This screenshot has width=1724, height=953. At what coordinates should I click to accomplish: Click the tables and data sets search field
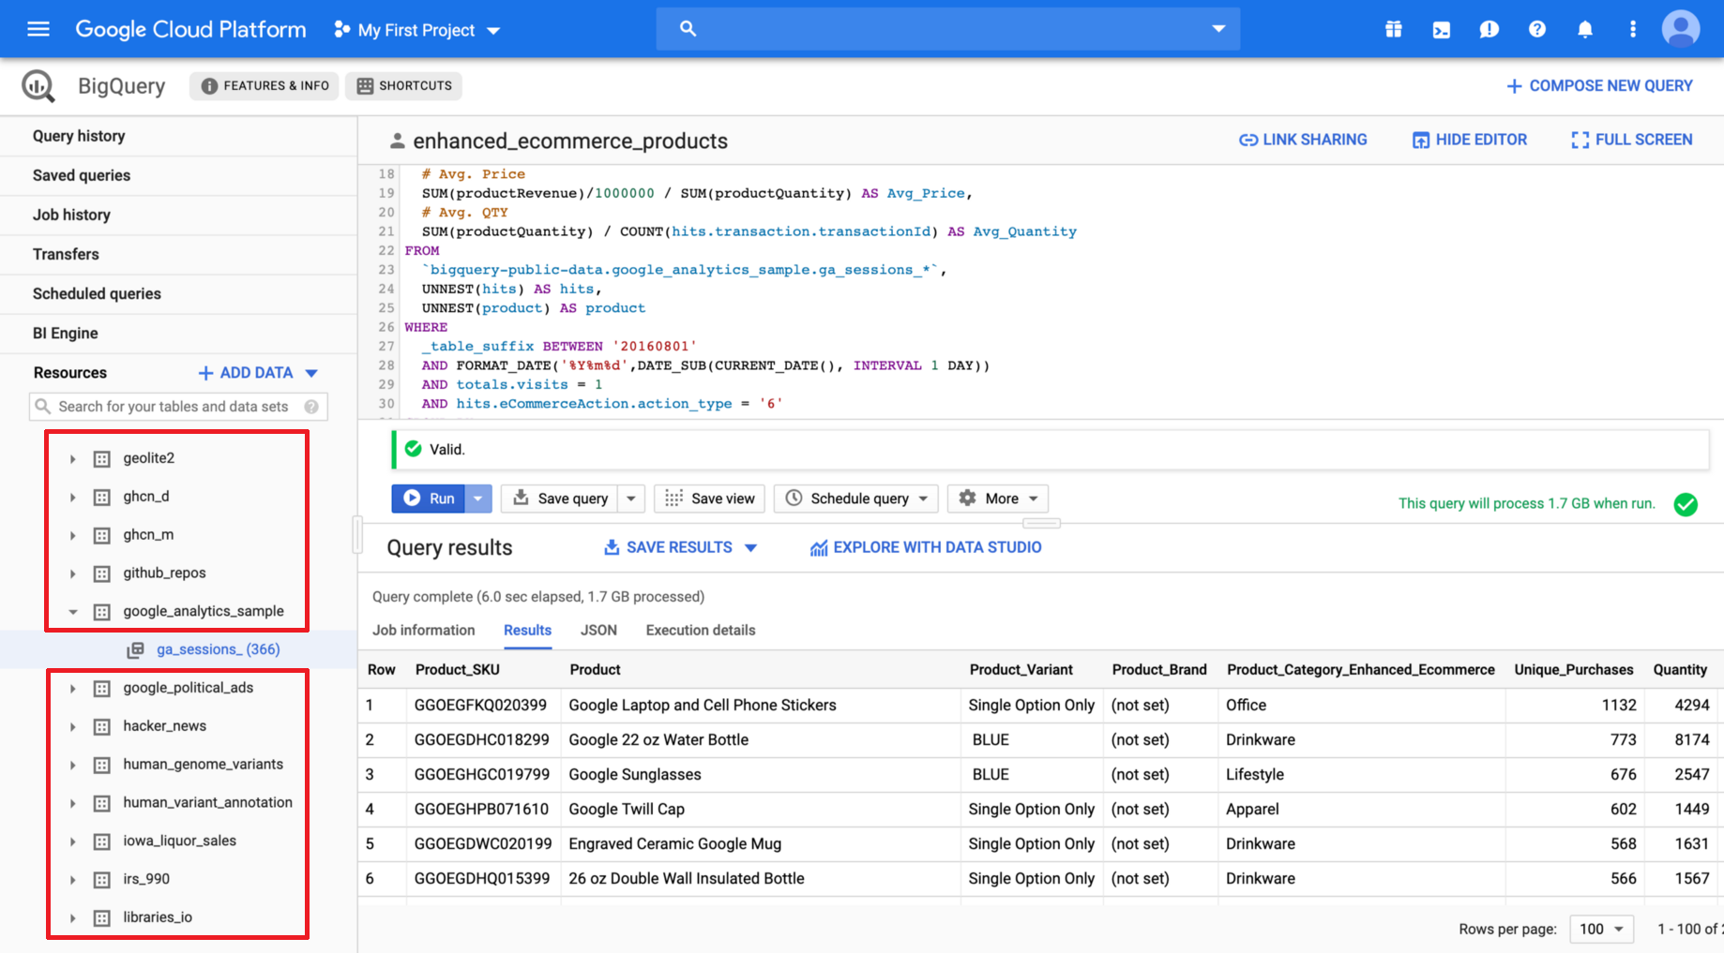click(178, 407)
